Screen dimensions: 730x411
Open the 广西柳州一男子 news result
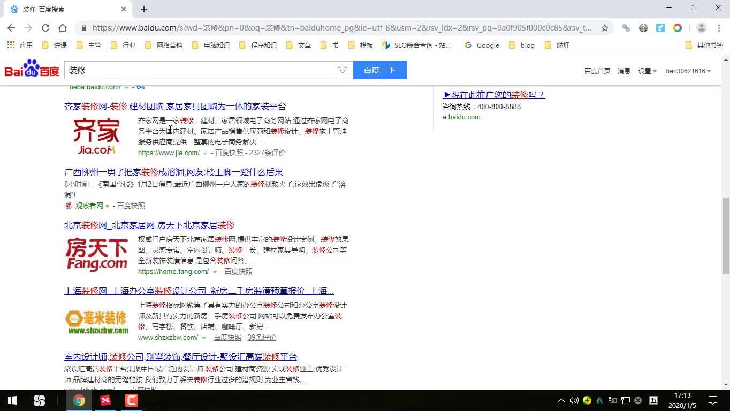pos(173,172)
